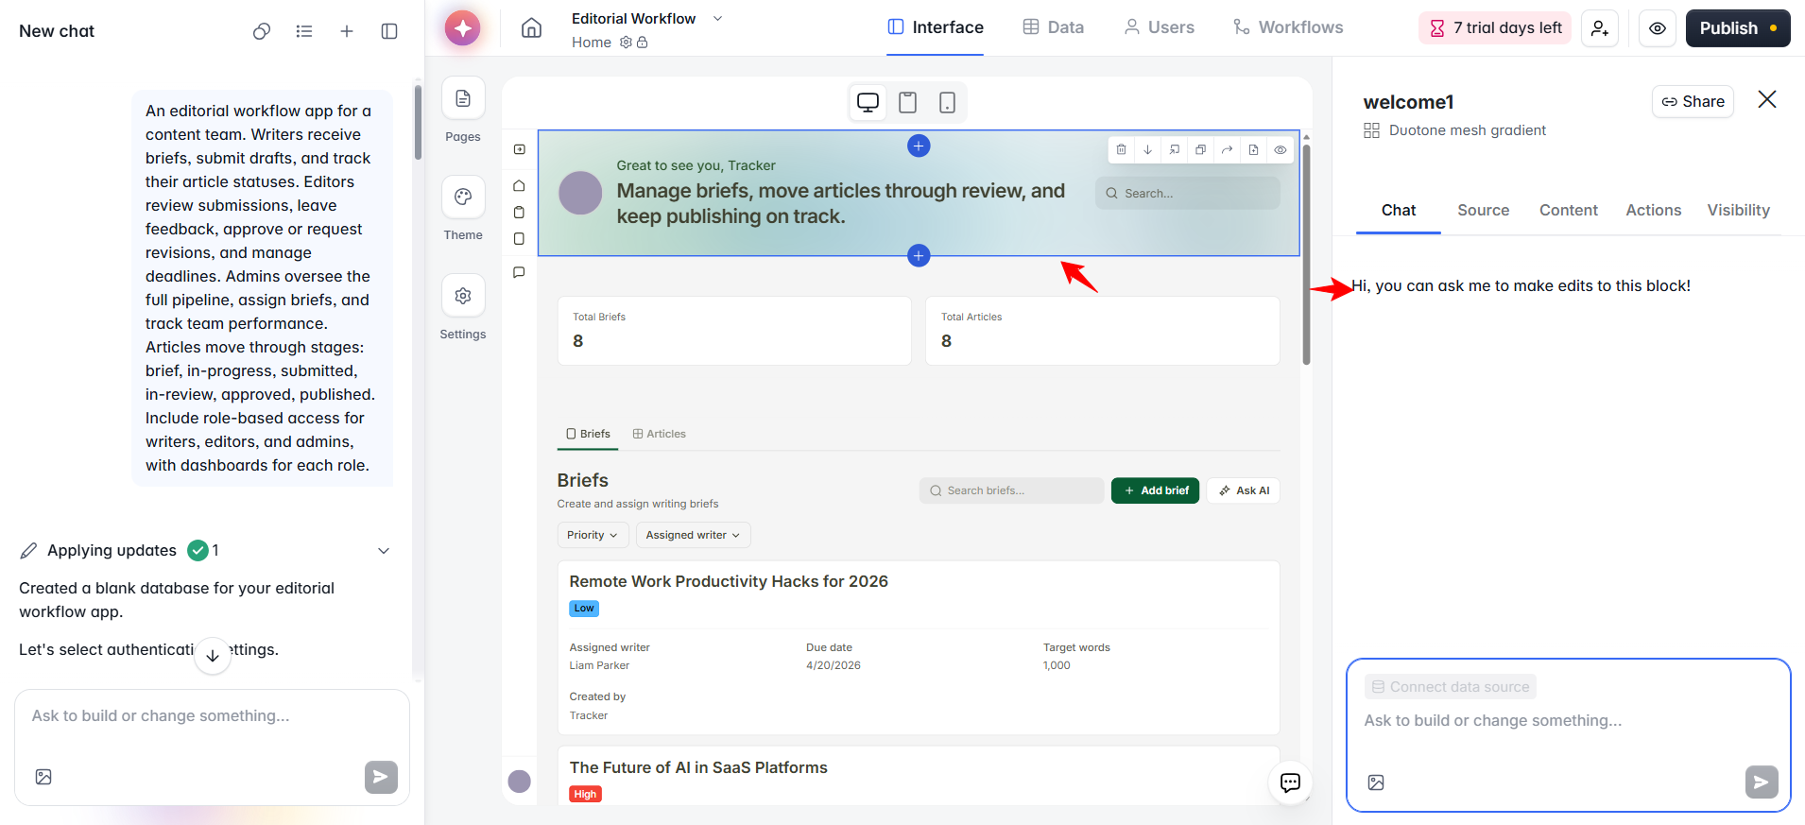Open the Theme palette panel
Screen dimensions: 1805x825
463,198
